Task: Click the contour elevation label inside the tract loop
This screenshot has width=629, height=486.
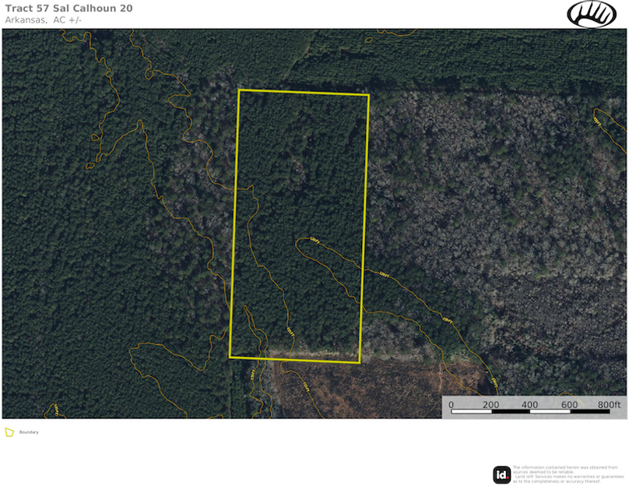Action: click(x=314, y=241)
